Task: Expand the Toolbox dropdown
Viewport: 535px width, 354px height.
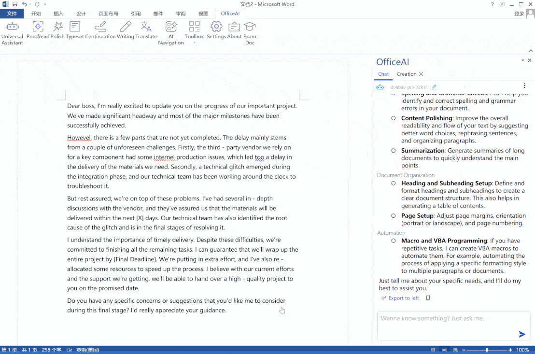Action: 194,42
